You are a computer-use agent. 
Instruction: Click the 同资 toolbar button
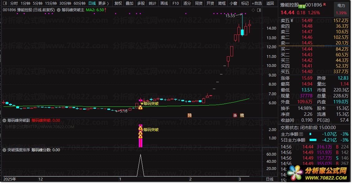point(199,3)
